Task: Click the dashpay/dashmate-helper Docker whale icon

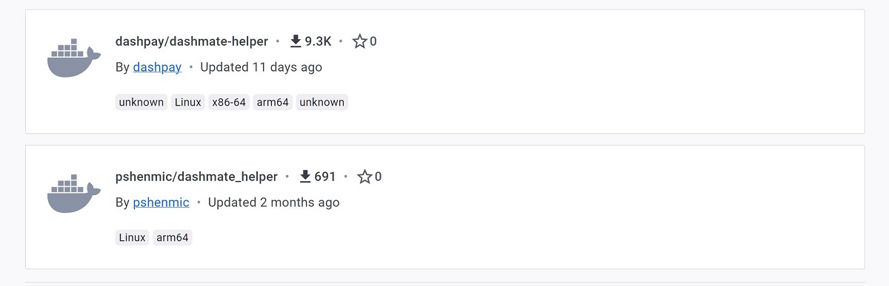Action: 73,58
